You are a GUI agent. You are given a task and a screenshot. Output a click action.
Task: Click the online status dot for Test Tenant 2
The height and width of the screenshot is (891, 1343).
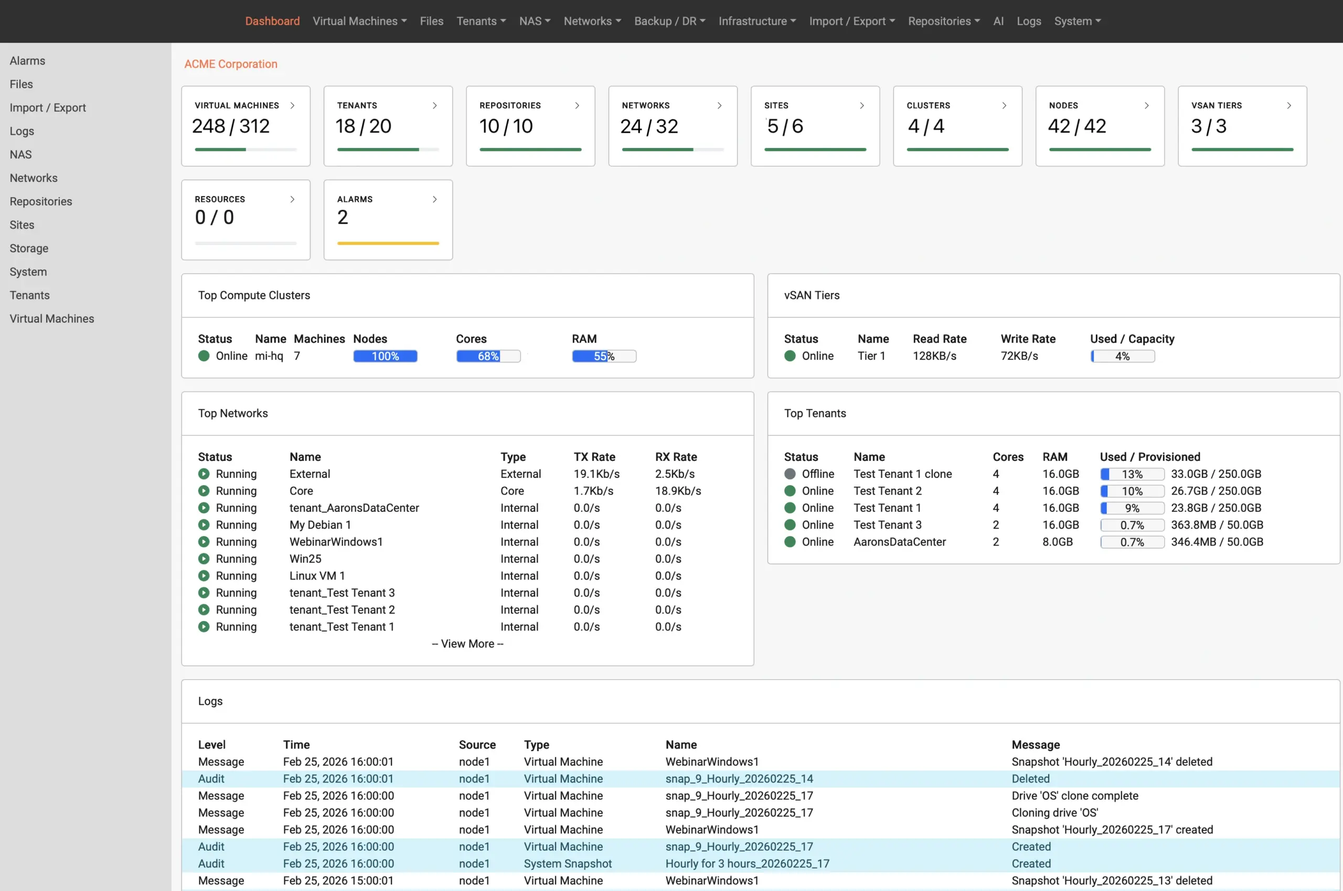pyautogui.click(x=790, y=490)
